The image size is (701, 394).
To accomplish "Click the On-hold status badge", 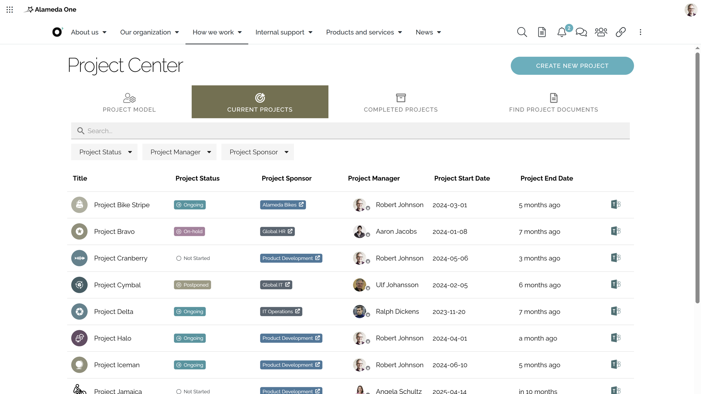I will pyautogui.click(x=189, y=232).
